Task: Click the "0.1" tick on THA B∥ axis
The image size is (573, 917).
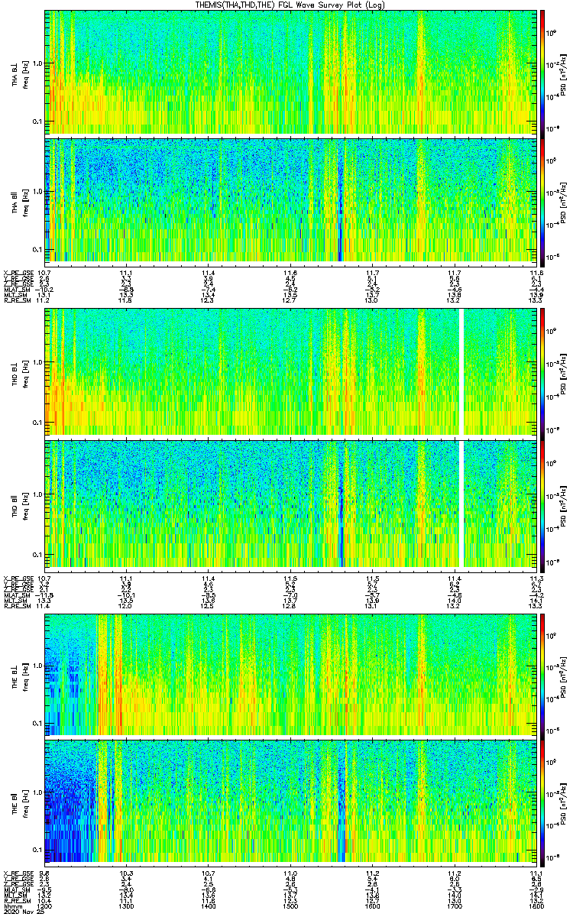Action: point(37,250)
